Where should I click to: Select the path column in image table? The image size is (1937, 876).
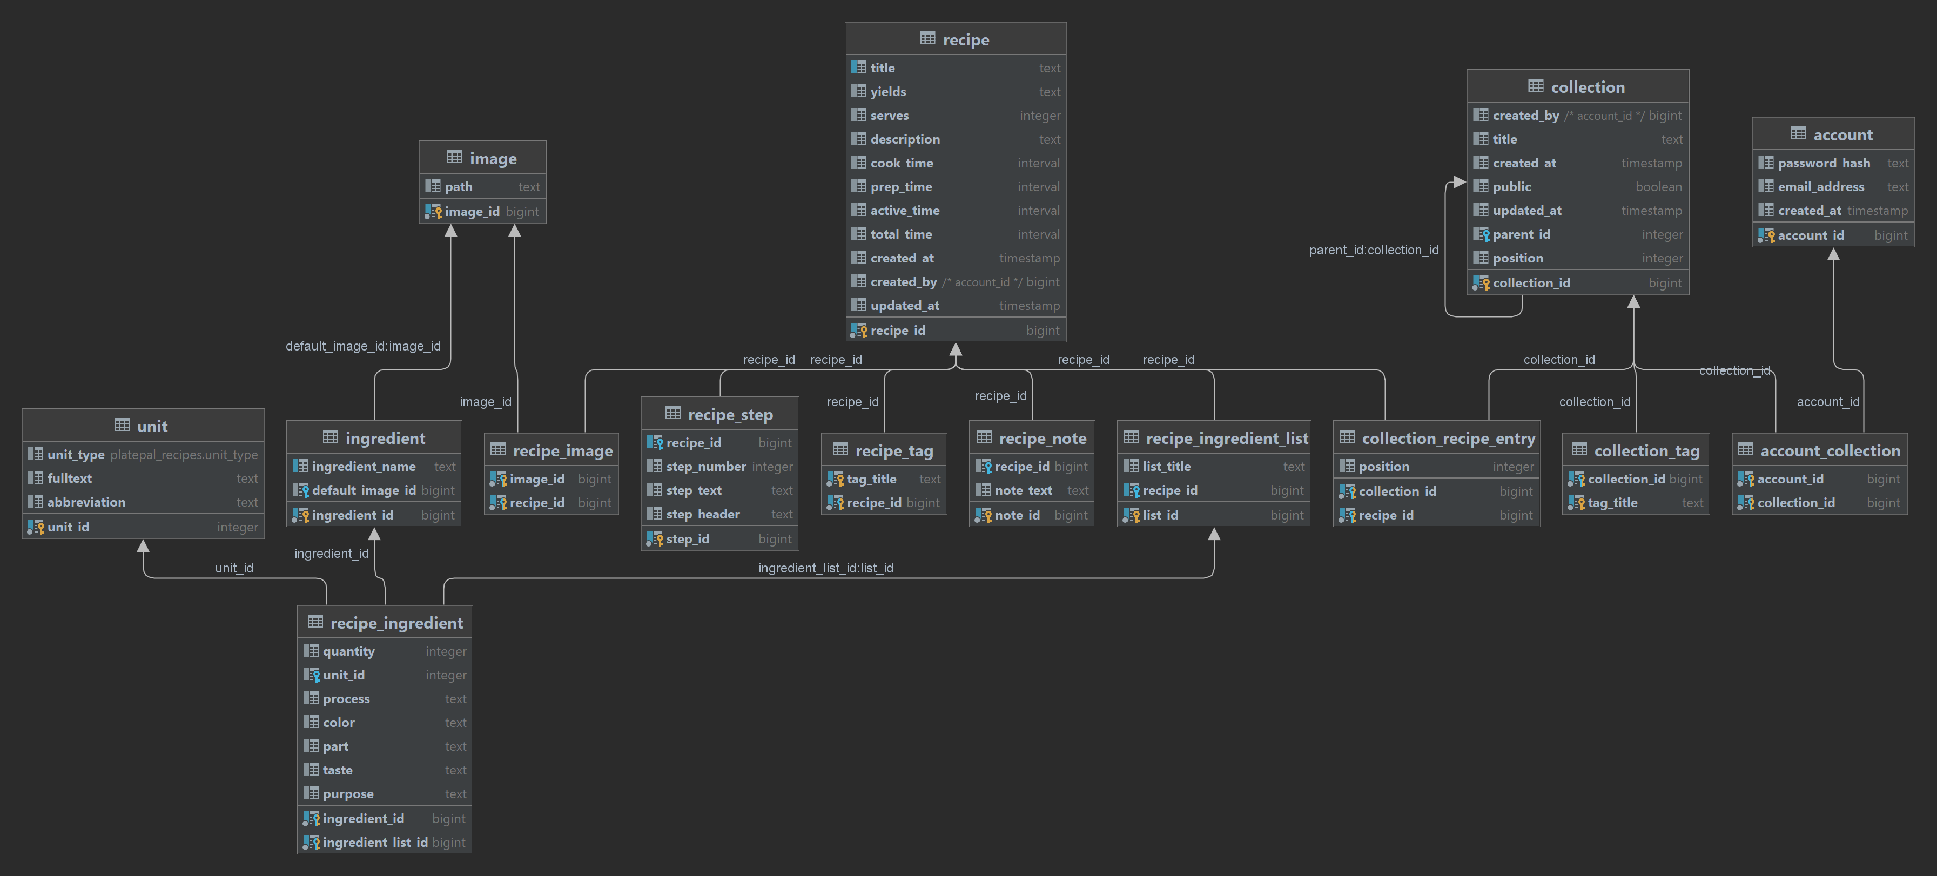[483, 186]
